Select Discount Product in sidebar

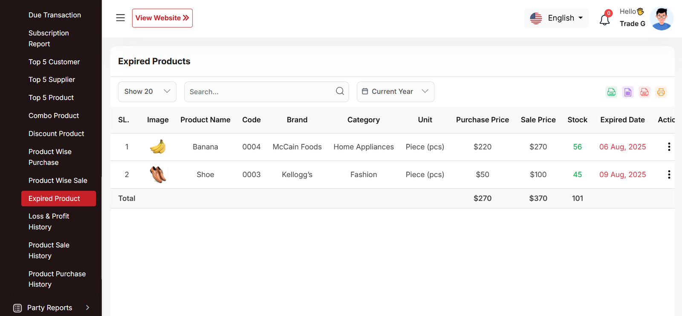56,134
